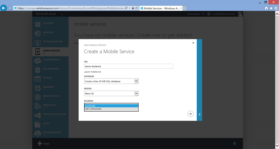This screenshot has height=149, width=279.
Task: Open the Cache sidebar icon
Action: (38, 124)
